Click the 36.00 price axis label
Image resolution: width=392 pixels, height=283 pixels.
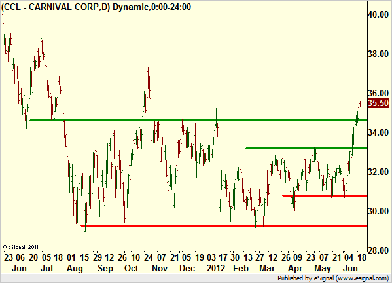[378, 93]
